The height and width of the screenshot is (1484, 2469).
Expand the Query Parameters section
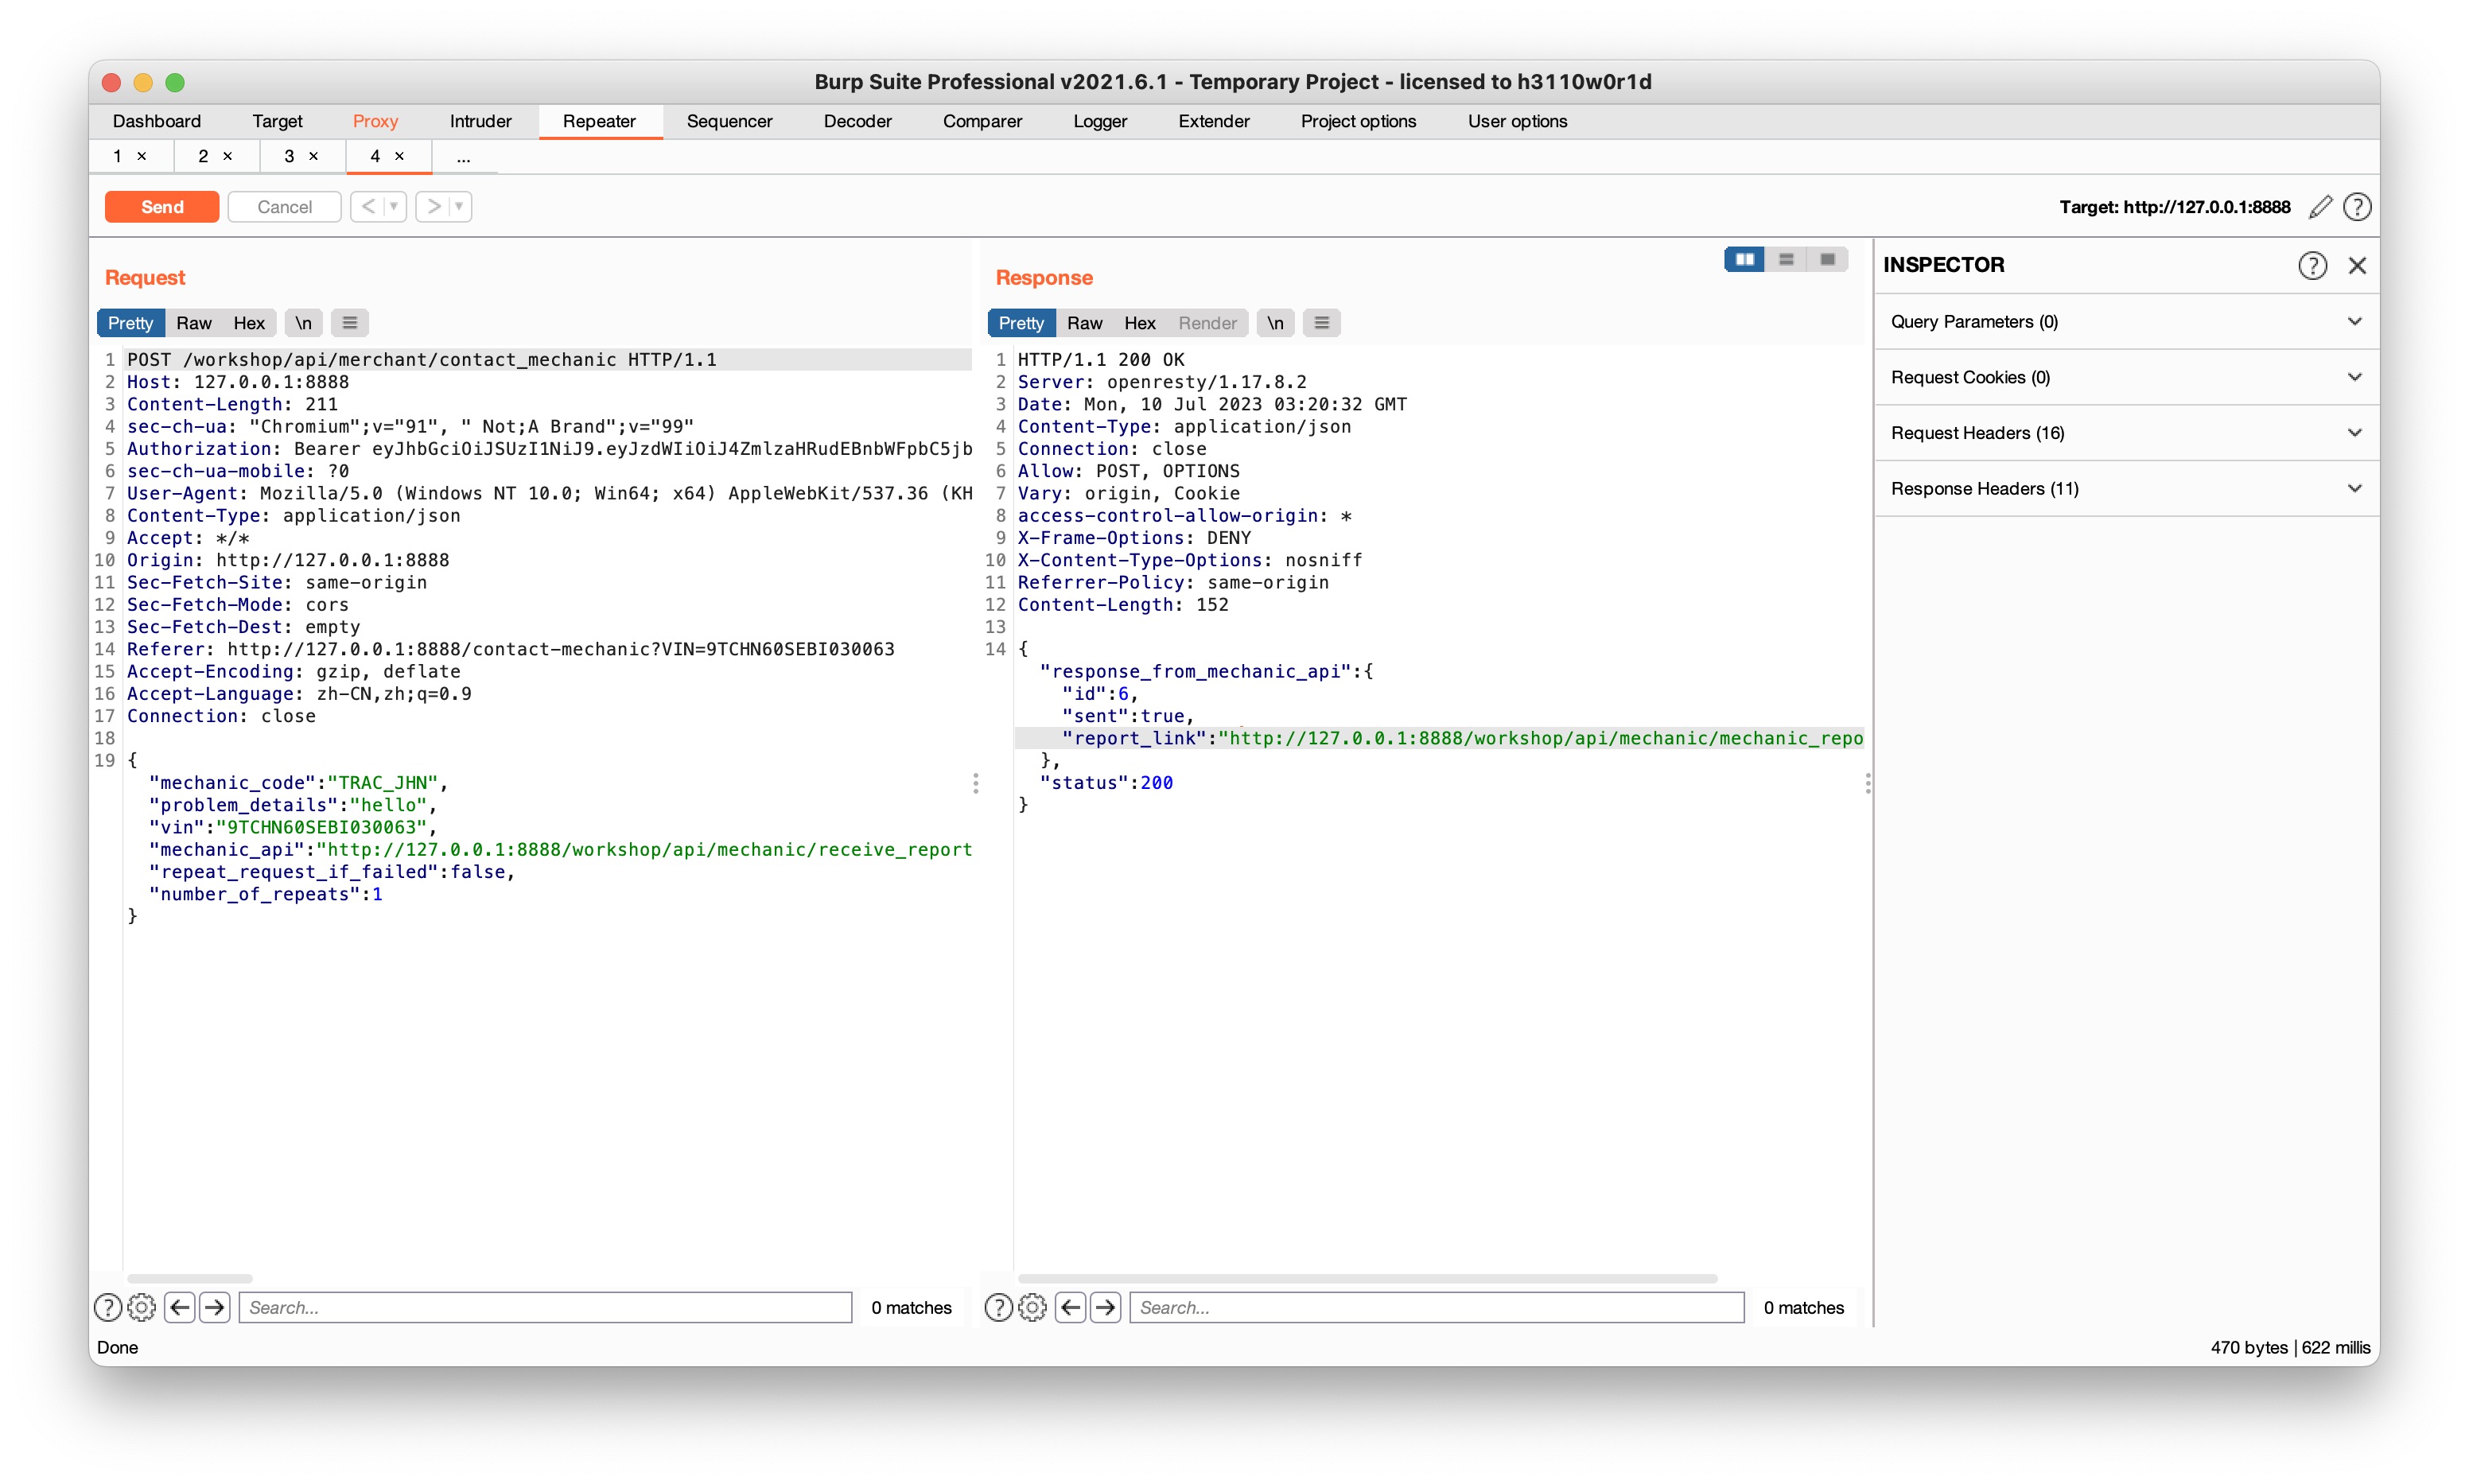[x=2125, y=321]
